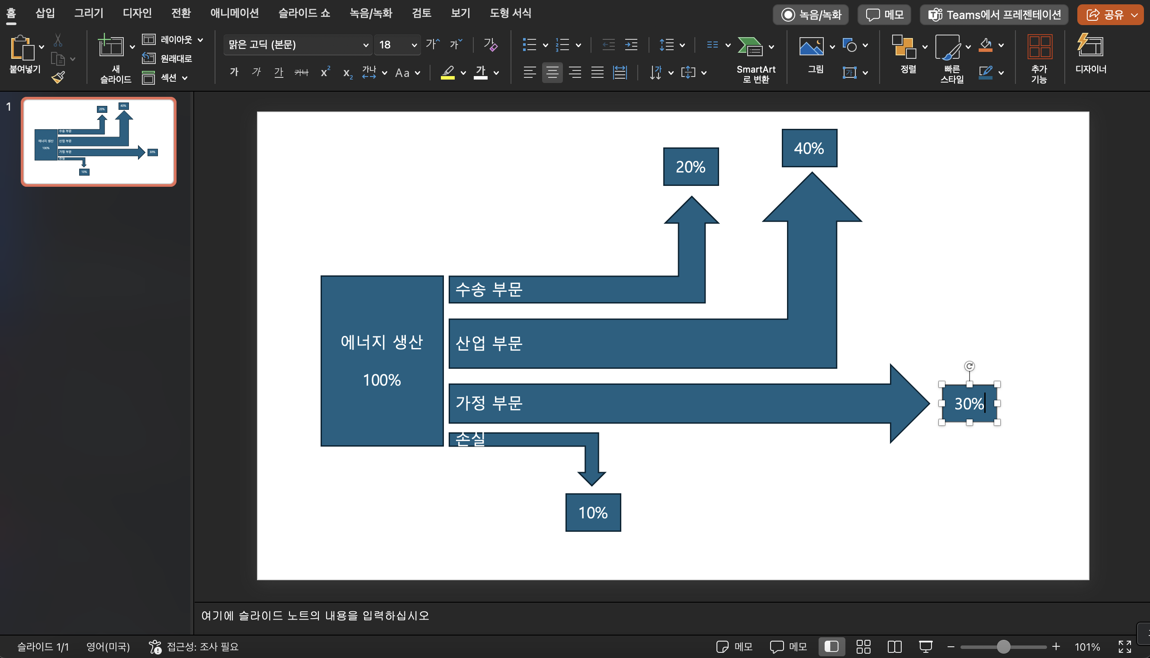This screenshot has width=1150, height=658.
Task: Click the Comments button in title area
Action: [884, 15]
